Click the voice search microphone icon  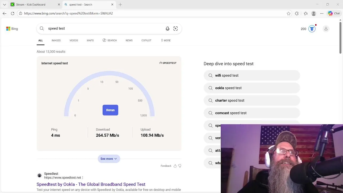click(167, 29)
